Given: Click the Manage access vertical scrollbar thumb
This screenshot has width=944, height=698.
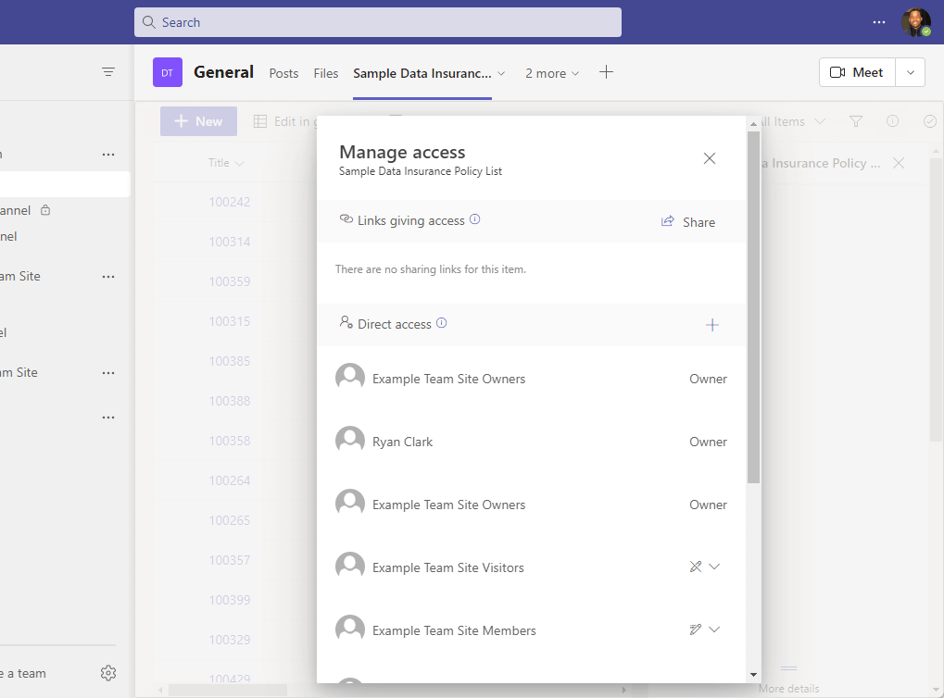Looking at the screenshot, I should coord(753,307).
